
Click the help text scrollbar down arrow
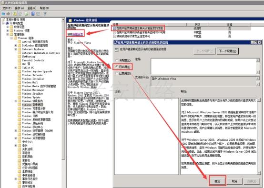259,173
